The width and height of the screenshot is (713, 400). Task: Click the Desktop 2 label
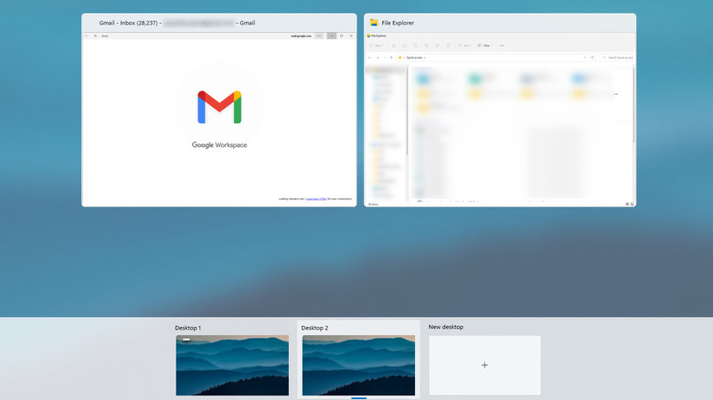[x=314, y=328]
